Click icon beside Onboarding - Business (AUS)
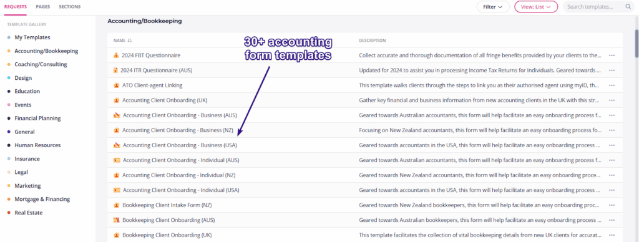The width and height of the screenshot is (639, 242). coord(116,115)
